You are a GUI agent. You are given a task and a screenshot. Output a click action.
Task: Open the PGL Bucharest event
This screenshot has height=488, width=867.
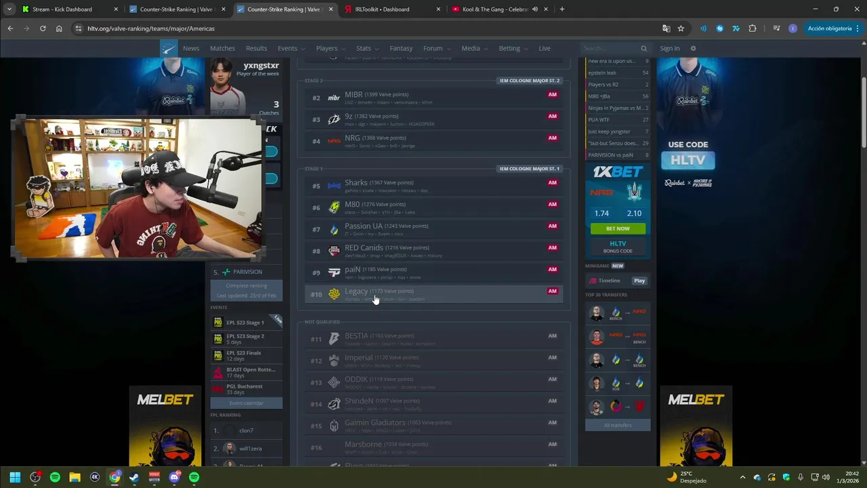coord(245,389)
